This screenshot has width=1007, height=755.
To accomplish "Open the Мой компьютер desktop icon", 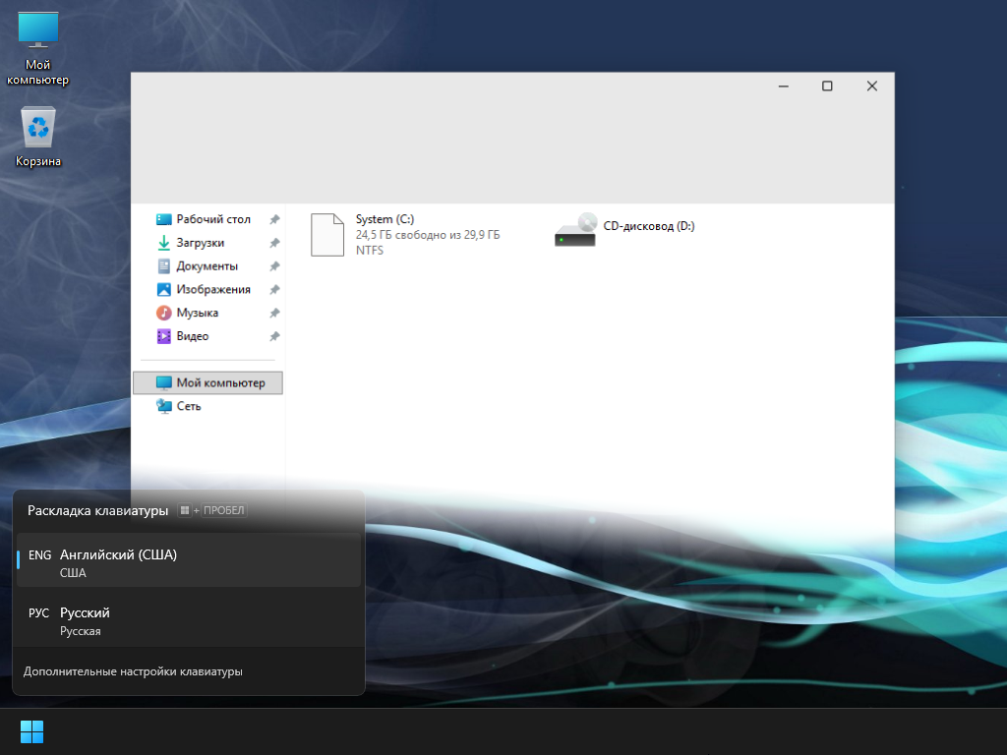I will coord(38,49).
